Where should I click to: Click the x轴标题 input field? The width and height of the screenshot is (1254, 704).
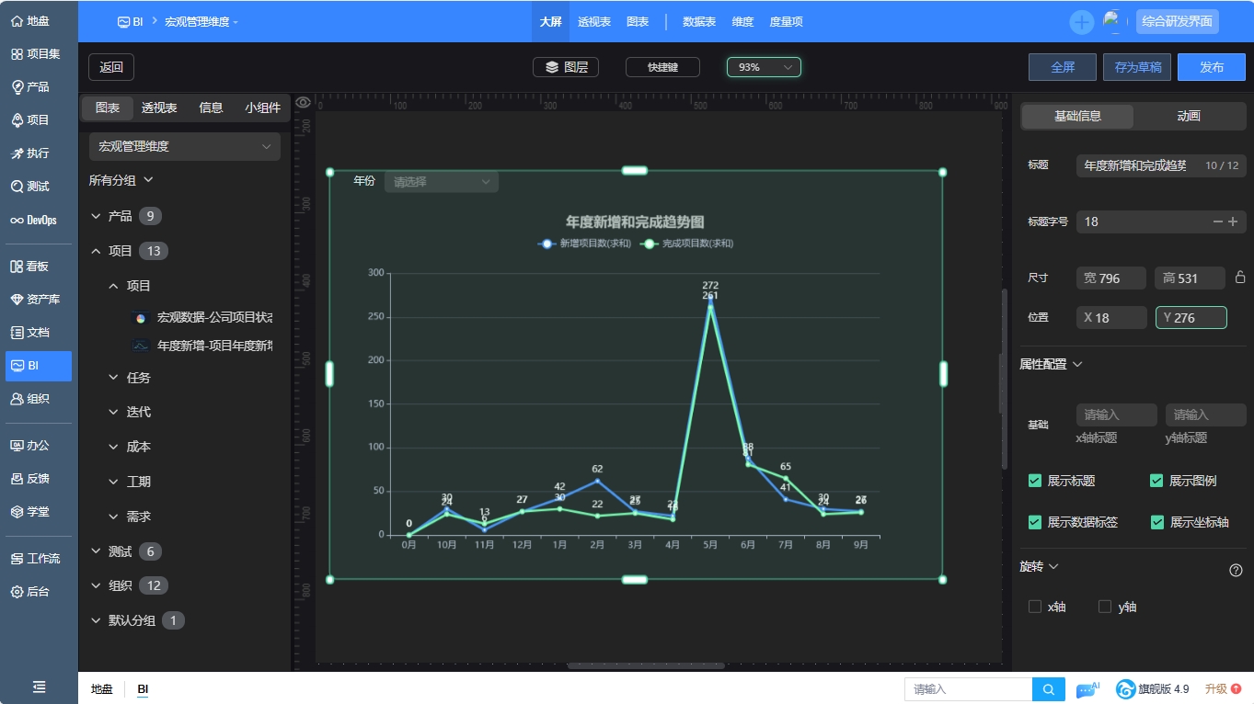[x=1116, y=414]
